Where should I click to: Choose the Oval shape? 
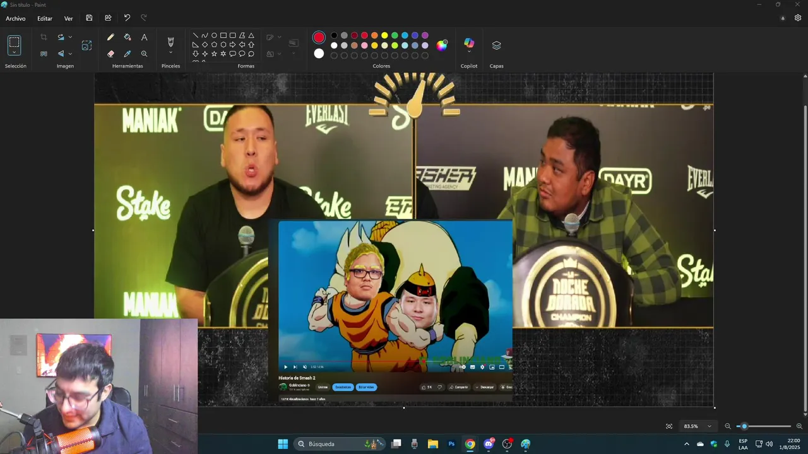coord(214,35)
